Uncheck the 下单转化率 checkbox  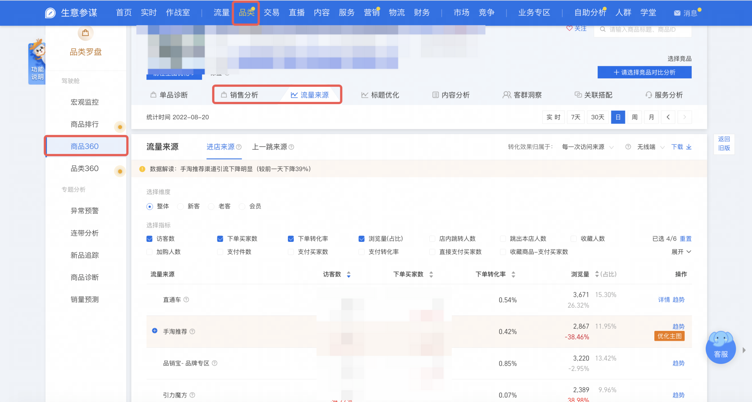click(291, 239)
